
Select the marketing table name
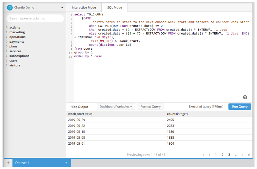(x=17, y=32)
